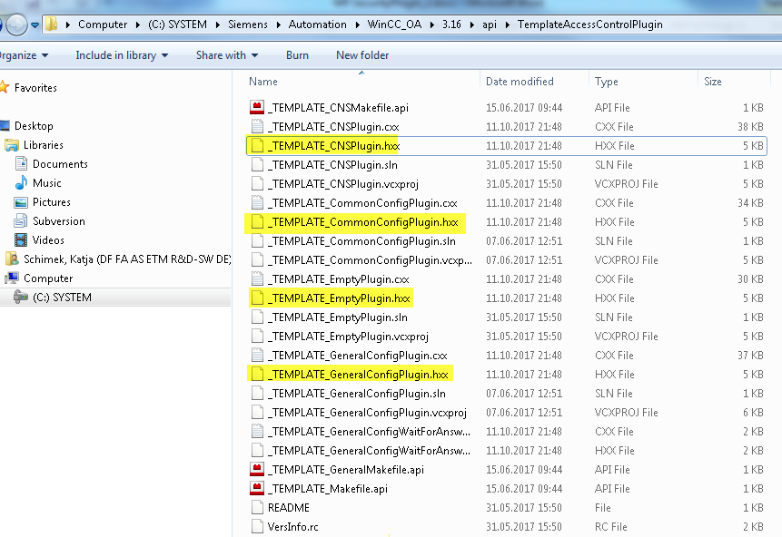The height and width of the screenshot is (537, 782).
Task: Sort files by Type column header
Action: coord(606,82)
